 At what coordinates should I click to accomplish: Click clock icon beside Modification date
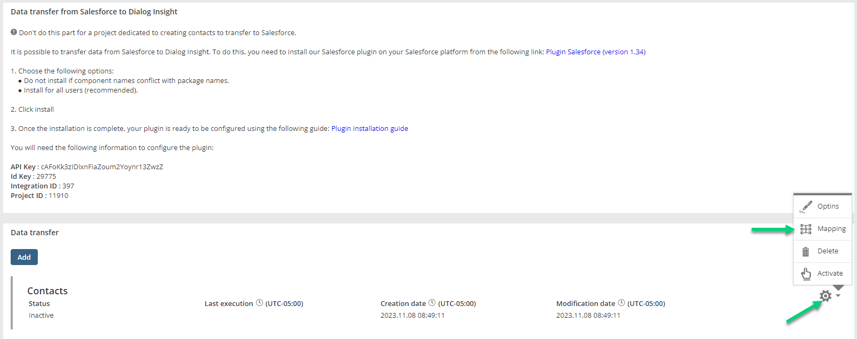621,303
